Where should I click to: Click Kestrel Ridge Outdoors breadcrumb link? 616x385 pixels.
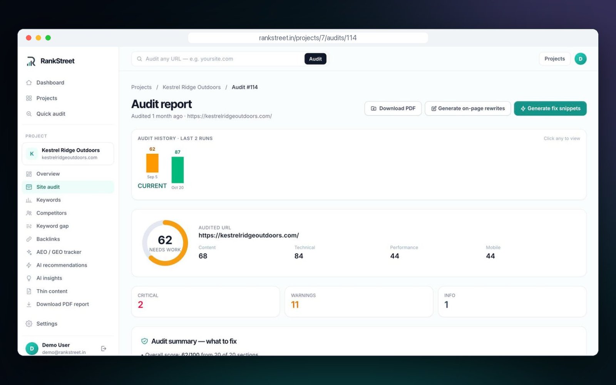[191, 87]
